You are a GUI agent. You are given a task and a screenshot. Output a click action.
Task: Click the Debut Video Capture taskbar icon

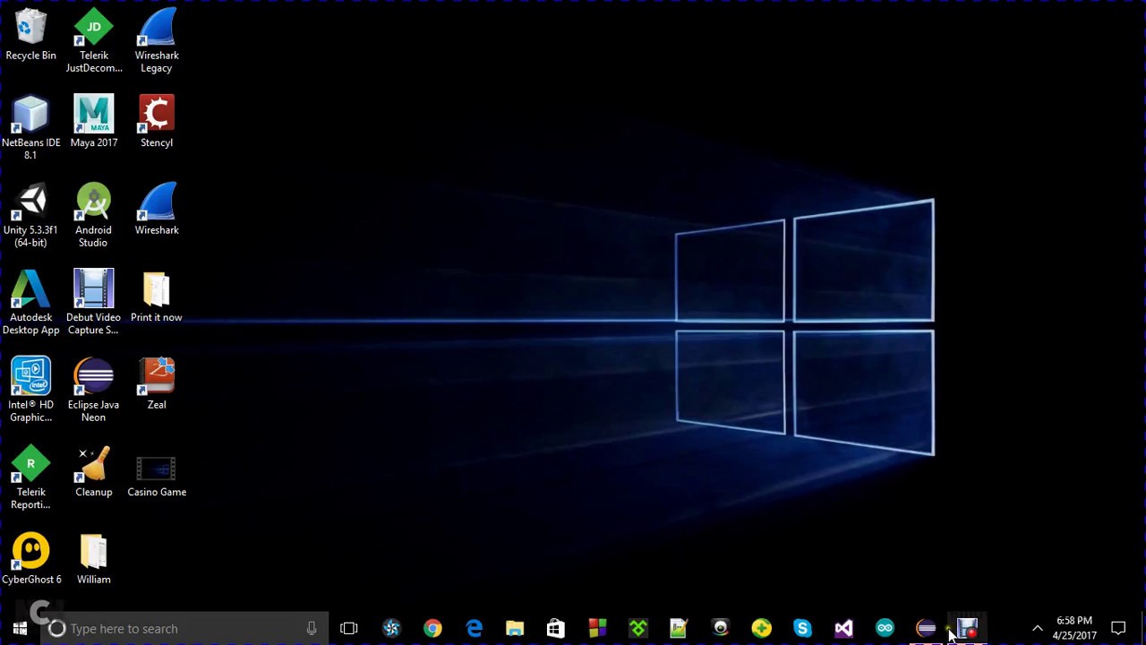(x=967, y=629)
